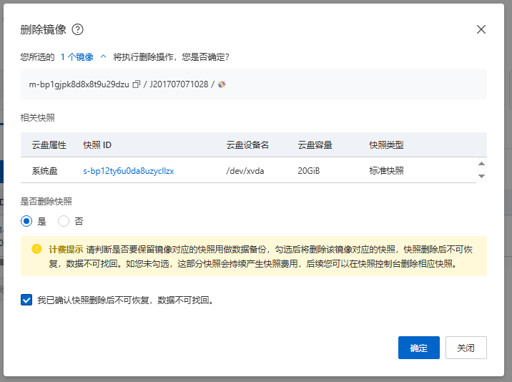Click the 云盘属性 column header
This screenshot has width=512, height=382.
click(49, 145)
